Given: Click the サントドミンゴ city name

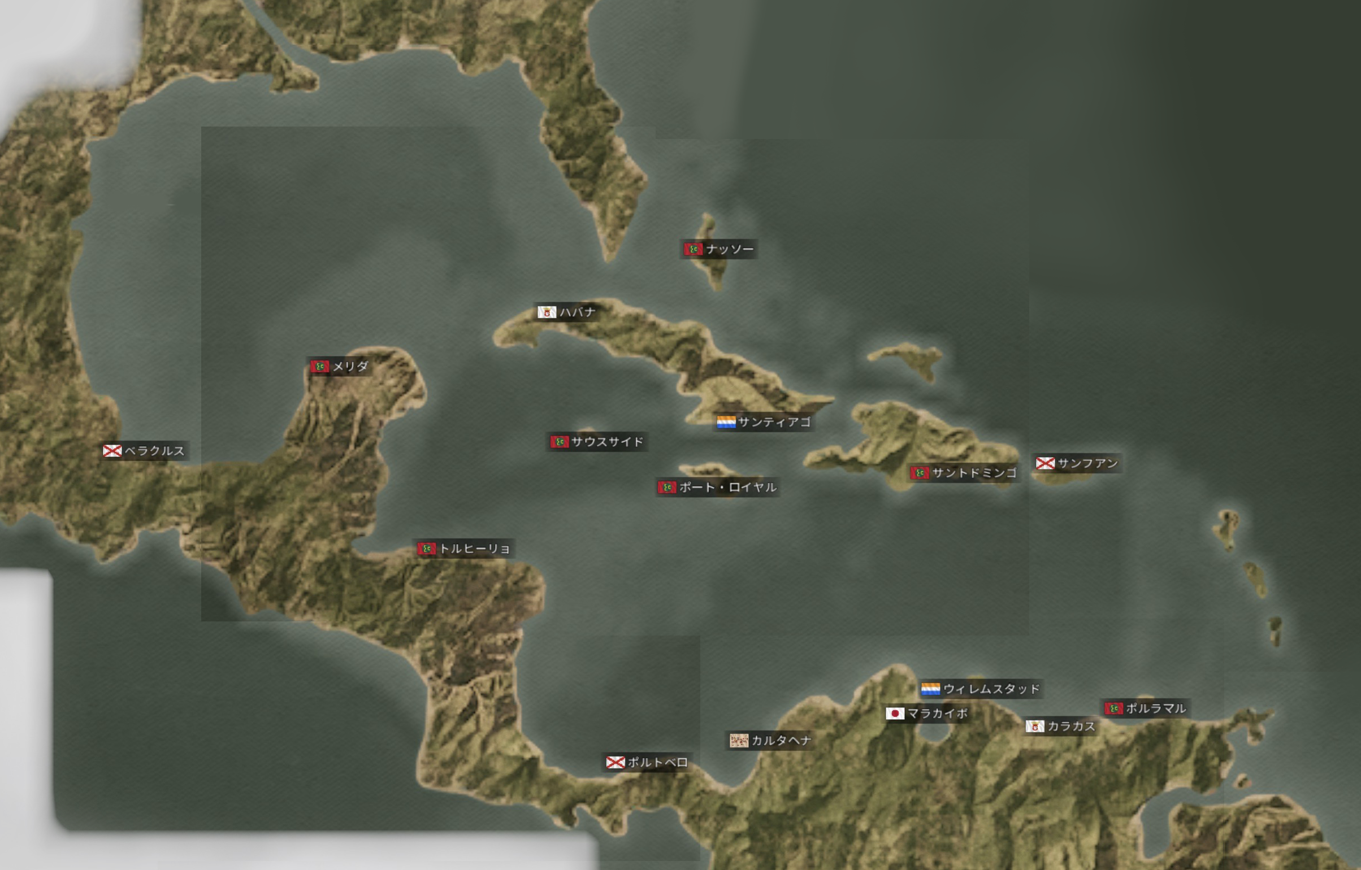Looking at the screenshot, I should (x=974, y=473).
